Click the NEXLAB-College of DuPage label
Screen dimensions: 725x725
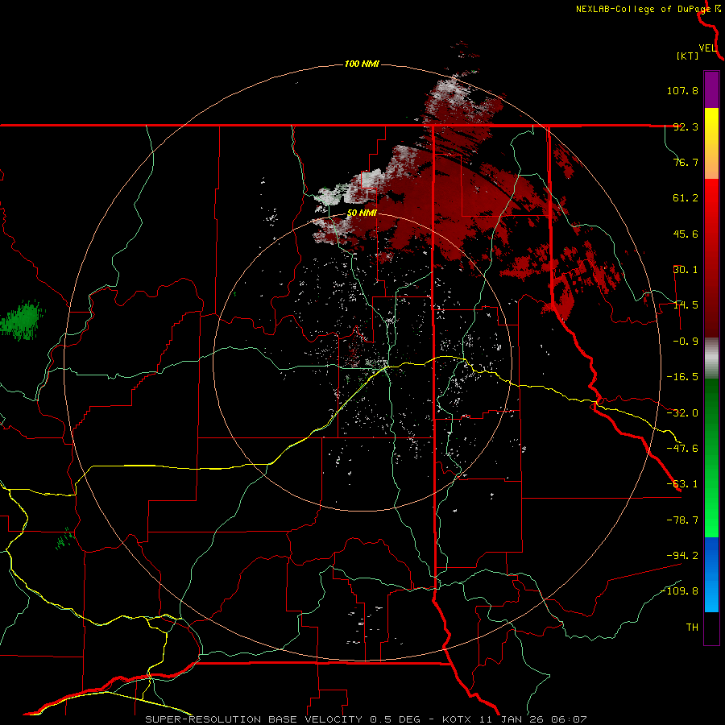644,9
